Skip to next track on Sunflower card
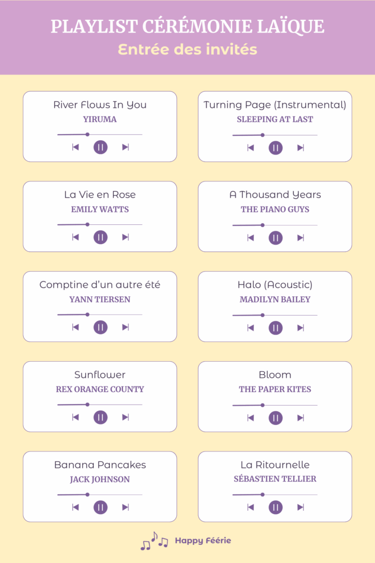Image resolution: width=375 pixels, height=563 pixels. 126,417
